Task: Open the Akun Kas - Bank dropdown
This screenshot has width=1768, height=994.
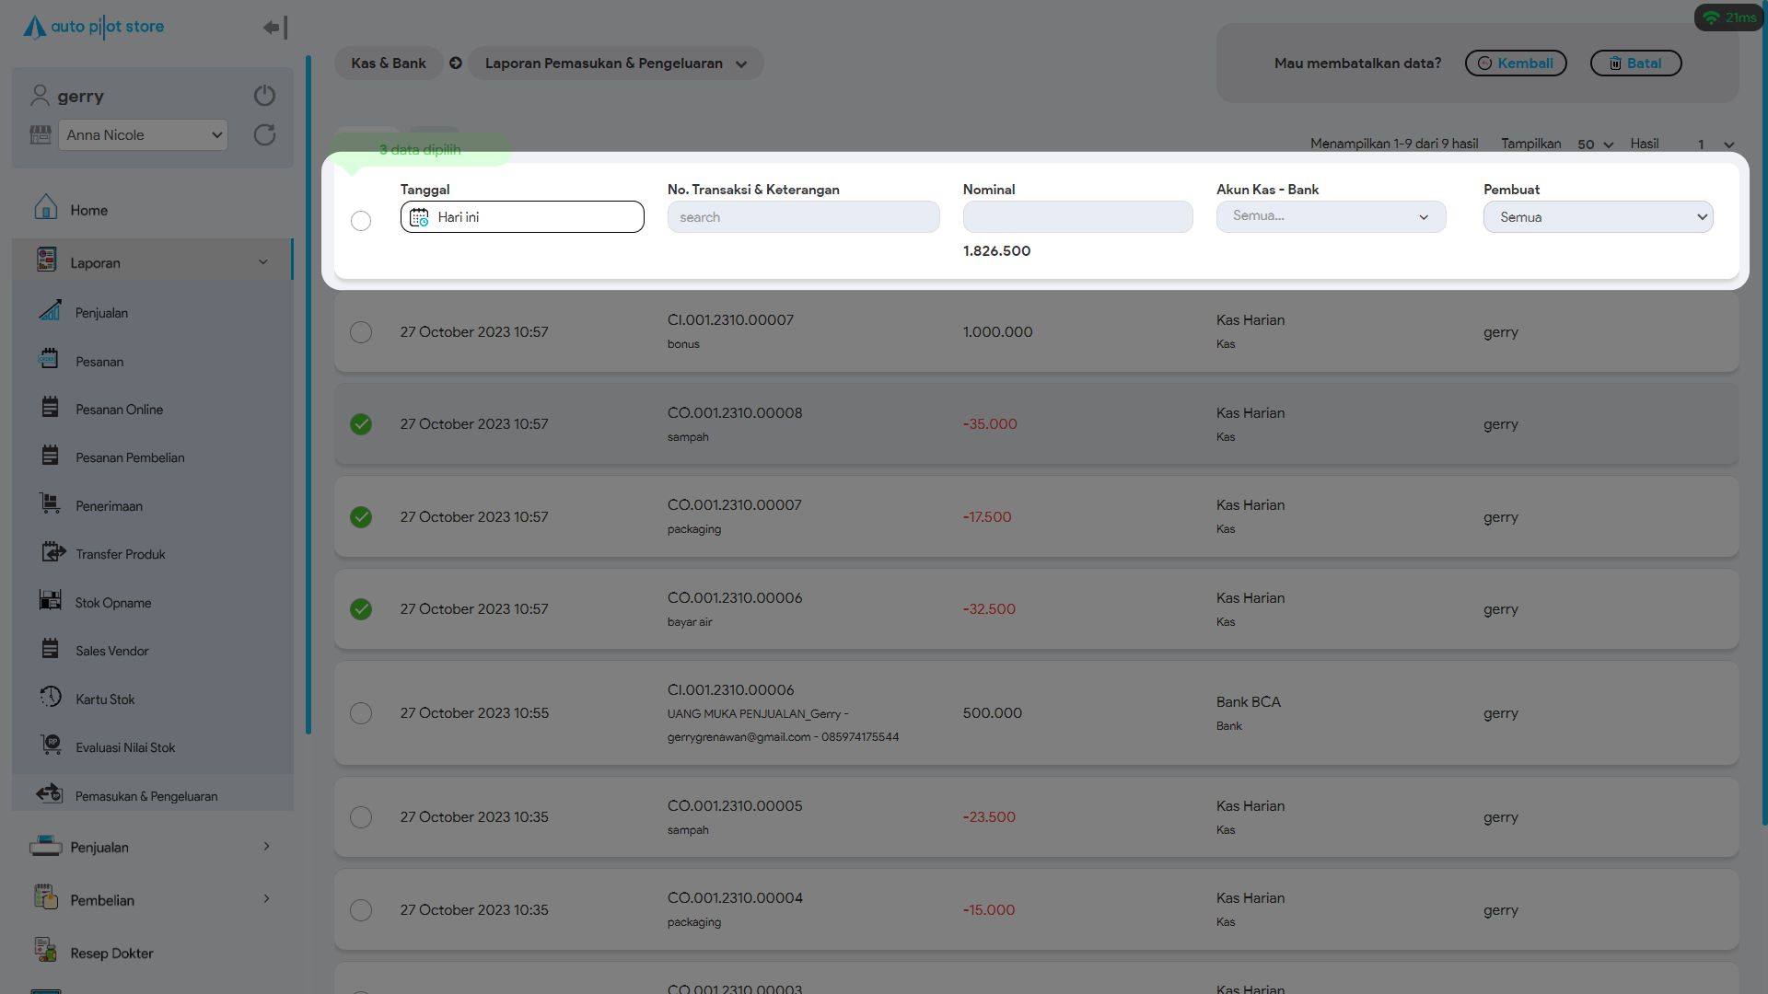Action: [1331, 217]
